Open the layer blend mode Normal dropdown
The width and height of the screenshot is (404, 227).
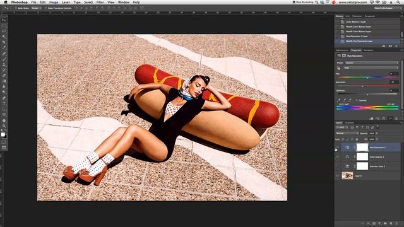point(347,133)
